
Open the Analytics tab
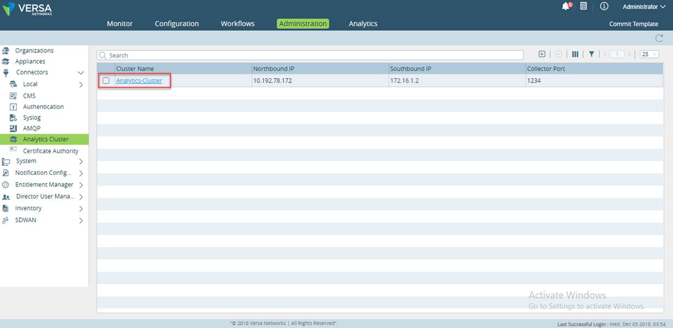pyautogui.click(x=363, y=24)
